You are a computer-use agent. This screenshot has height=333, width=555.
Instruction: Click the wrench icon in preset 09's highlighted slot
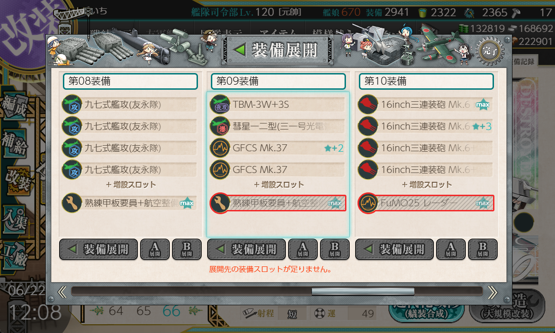pyautogui.click(x=219, y=203)
